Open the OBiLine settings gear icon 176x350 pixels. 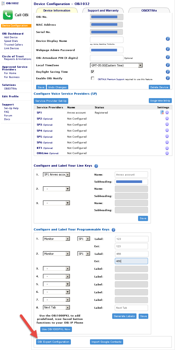pos(167,153)
